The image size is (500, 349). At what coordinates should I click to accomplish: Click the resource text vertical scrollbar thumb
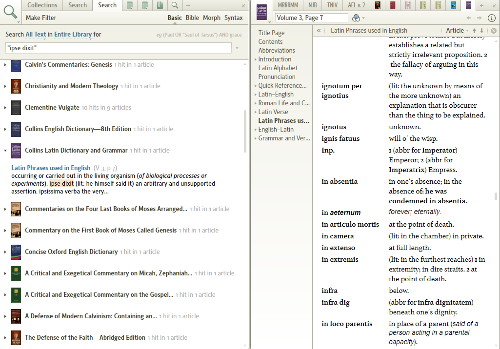(x=496, y=196)
